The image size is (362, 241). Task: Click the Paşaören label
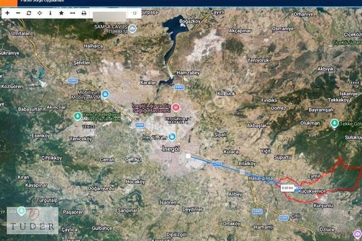(73, 212)
